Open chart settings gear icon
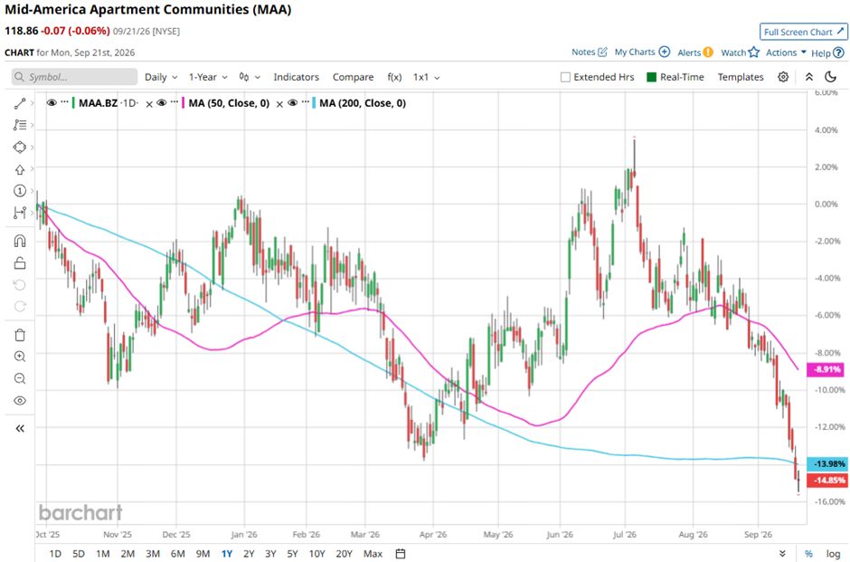This screenshot has width=850, height=562. (x=783, y=77)
